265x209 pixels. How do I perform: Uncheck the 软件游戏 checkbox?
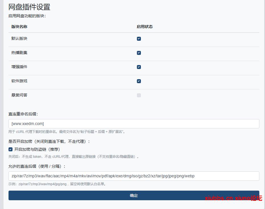pyautogui.click(x=139, y=81)
